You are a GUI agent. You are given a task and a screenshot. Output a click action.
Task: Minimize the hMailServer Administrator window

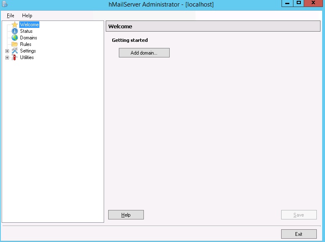click(x=287, y=3)
